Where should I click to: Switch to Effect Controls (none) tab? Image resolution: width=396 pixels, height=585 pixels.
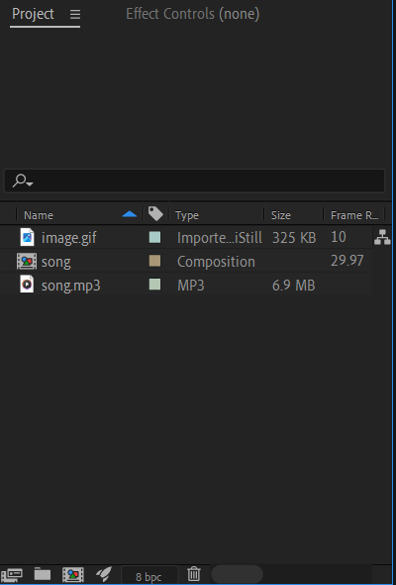click(x=193, y=14)
